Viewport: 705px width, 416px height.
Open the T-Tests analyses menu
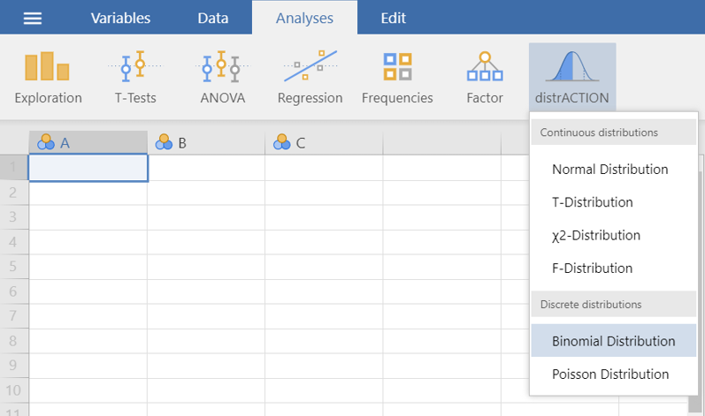point(134,78)
